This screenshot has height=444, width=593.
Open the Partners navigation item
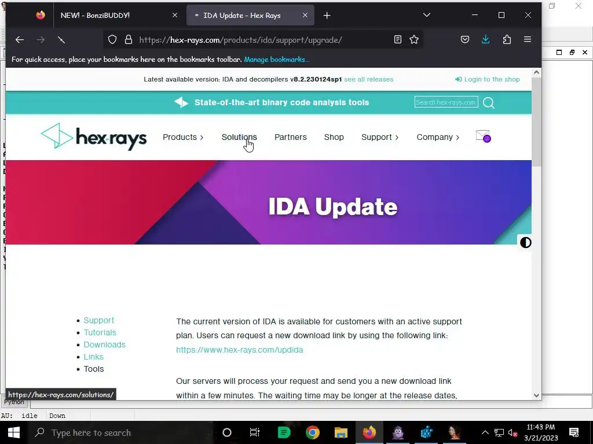pos(291,137)
